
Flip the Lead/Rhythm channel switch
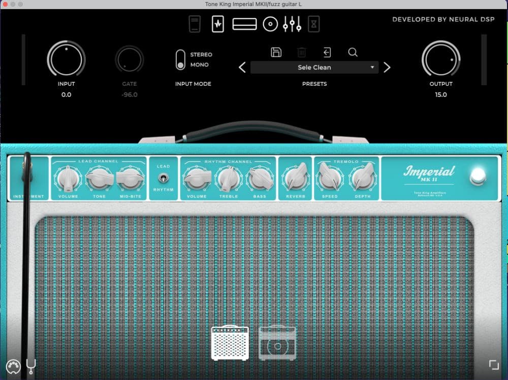(x=163, y=178)
